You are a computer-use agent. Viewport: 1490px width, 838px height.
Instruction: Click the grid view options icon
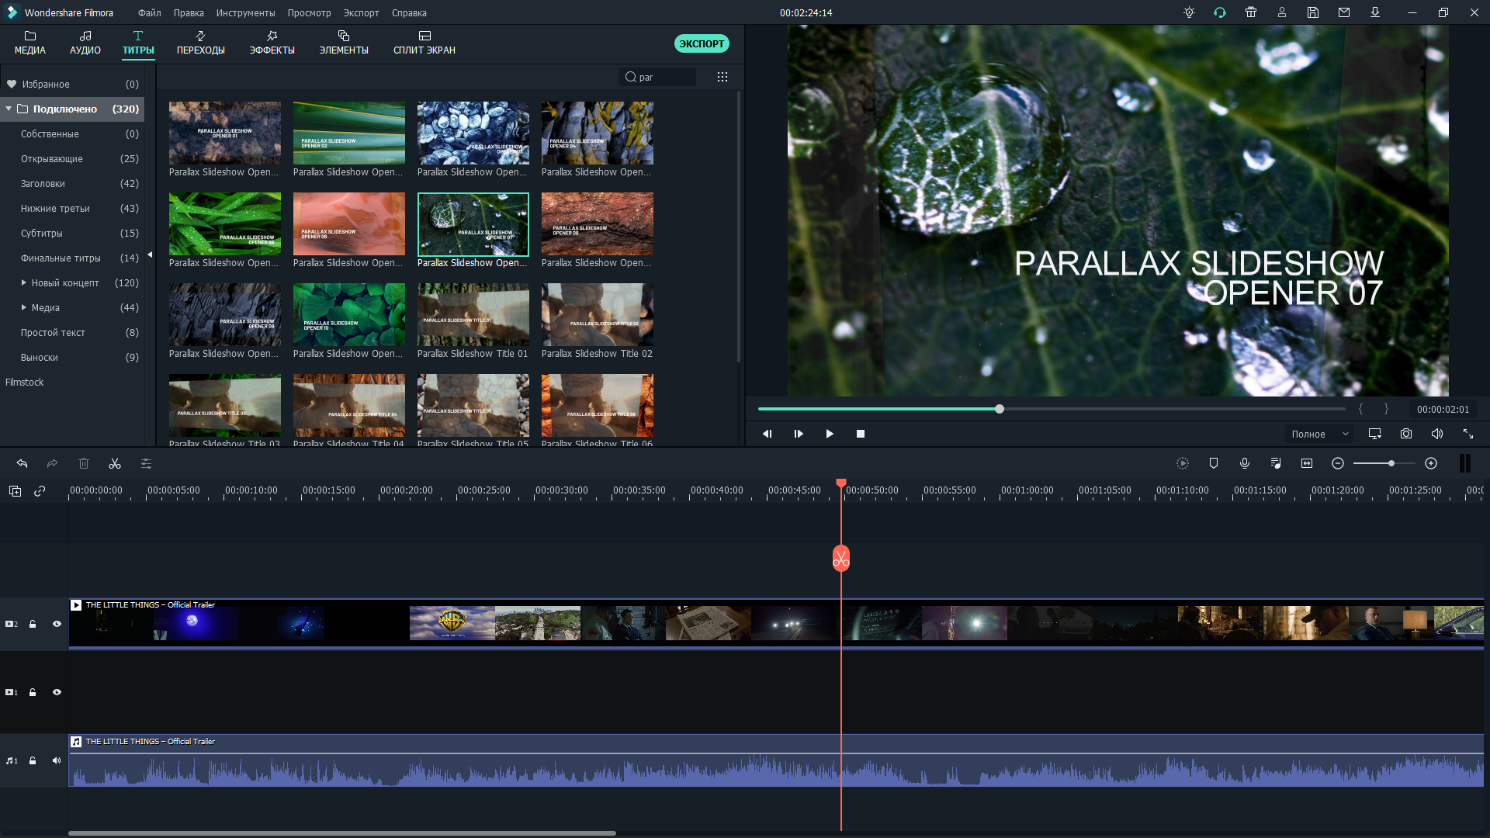(x=722, y=78)
